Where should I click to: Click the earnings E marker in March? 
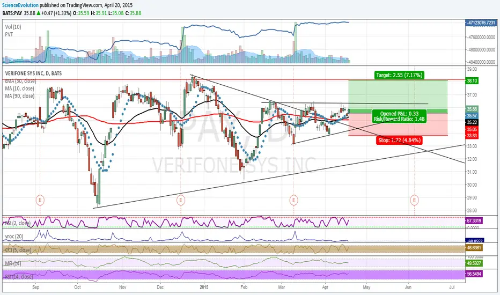pyautogui.click(x=293, y=200)
